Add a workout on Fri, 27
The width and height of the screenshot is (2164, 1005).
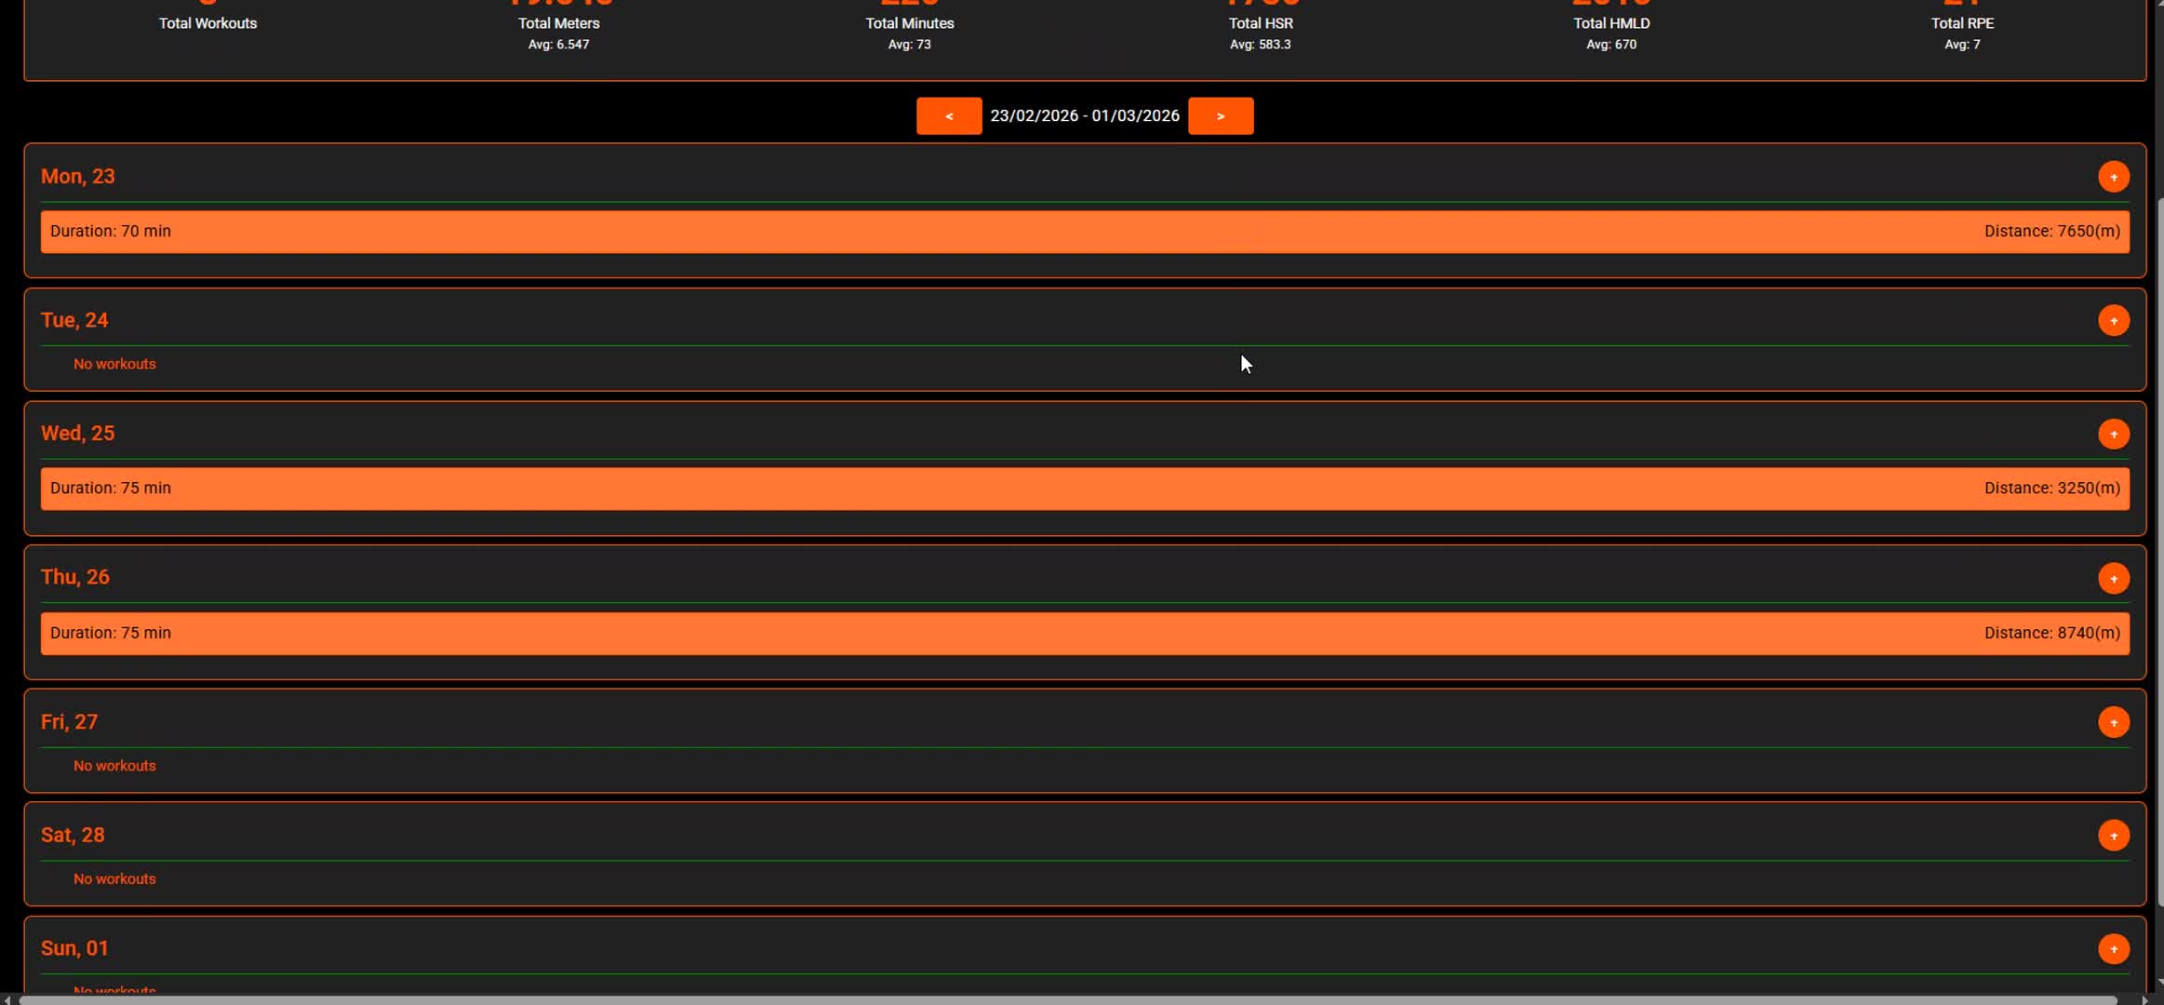pos(2113,723)
